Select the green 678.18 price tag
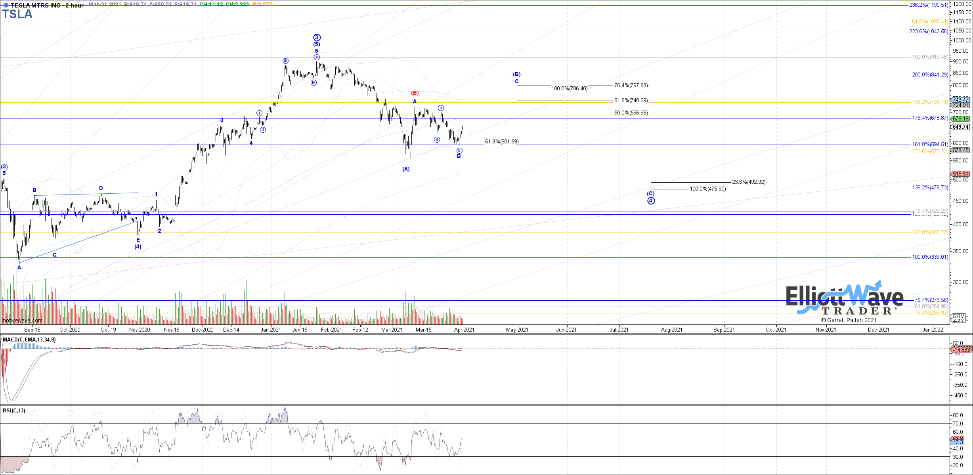The height and width of the screenshot is (475, 973). click(960, 118)
